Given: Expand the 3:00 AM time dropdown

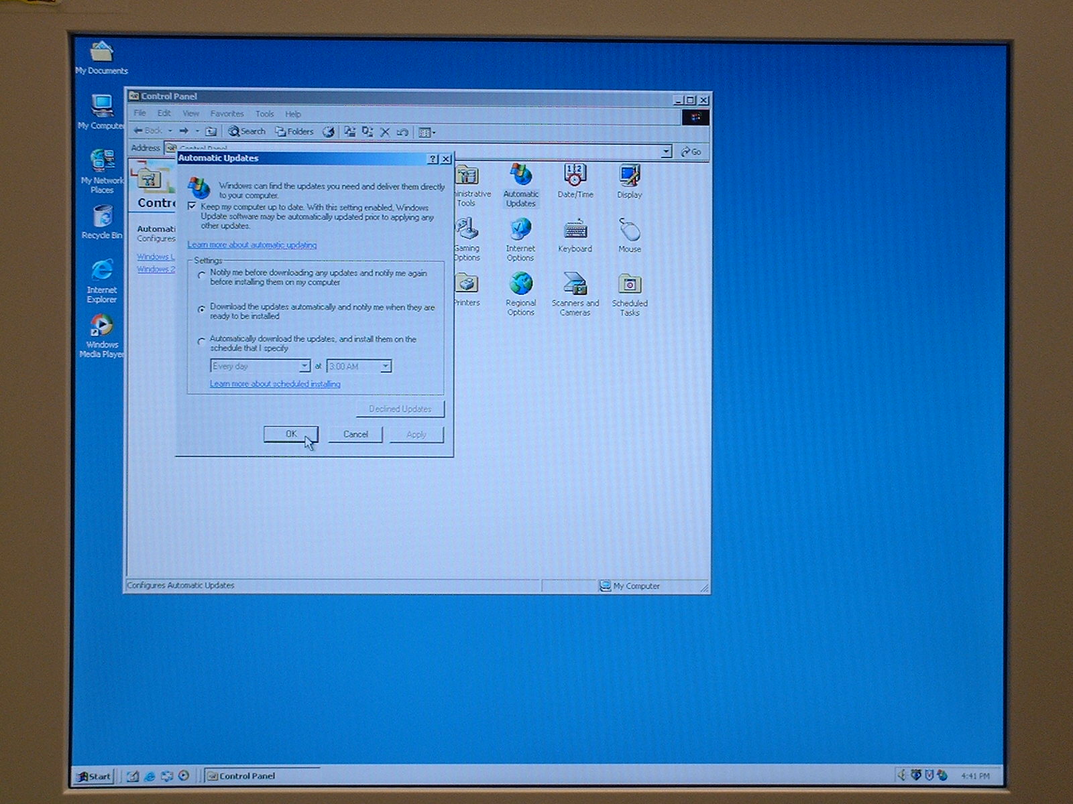Looking at the screenshot, I should (386, 366).
